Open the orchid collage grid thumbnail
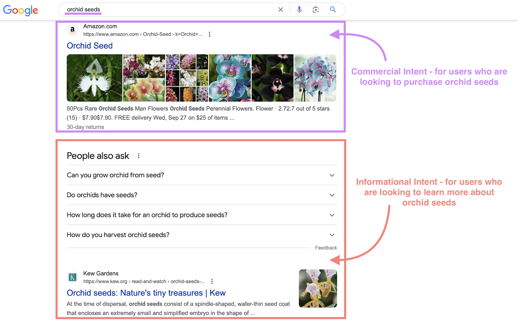This screenshot has height=323, width=517. click(187, 78)
